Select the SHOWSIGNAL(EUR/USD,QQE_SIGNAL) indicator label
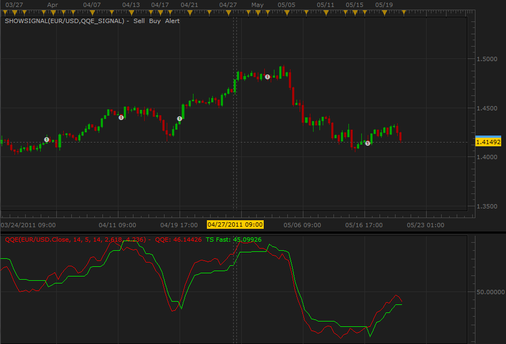 (64, 21)
